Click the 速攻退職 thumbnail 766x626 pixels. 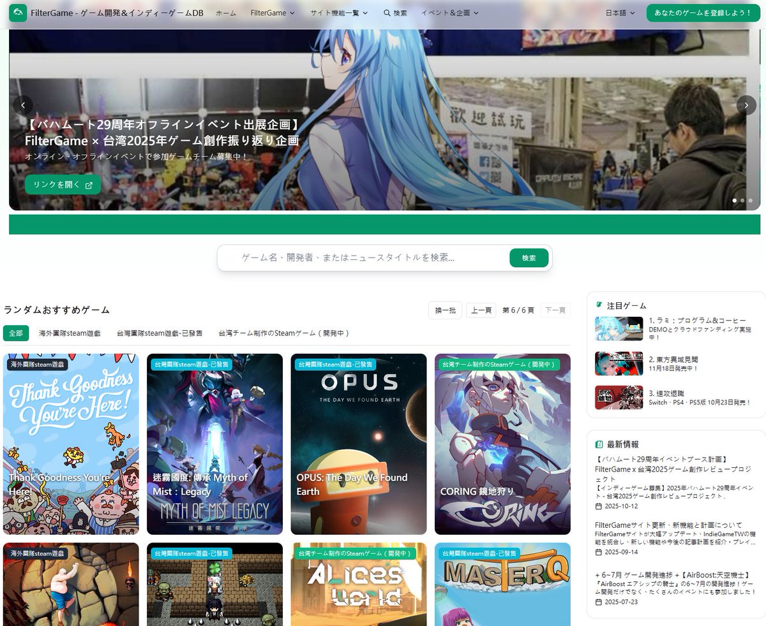coord(619,397)
